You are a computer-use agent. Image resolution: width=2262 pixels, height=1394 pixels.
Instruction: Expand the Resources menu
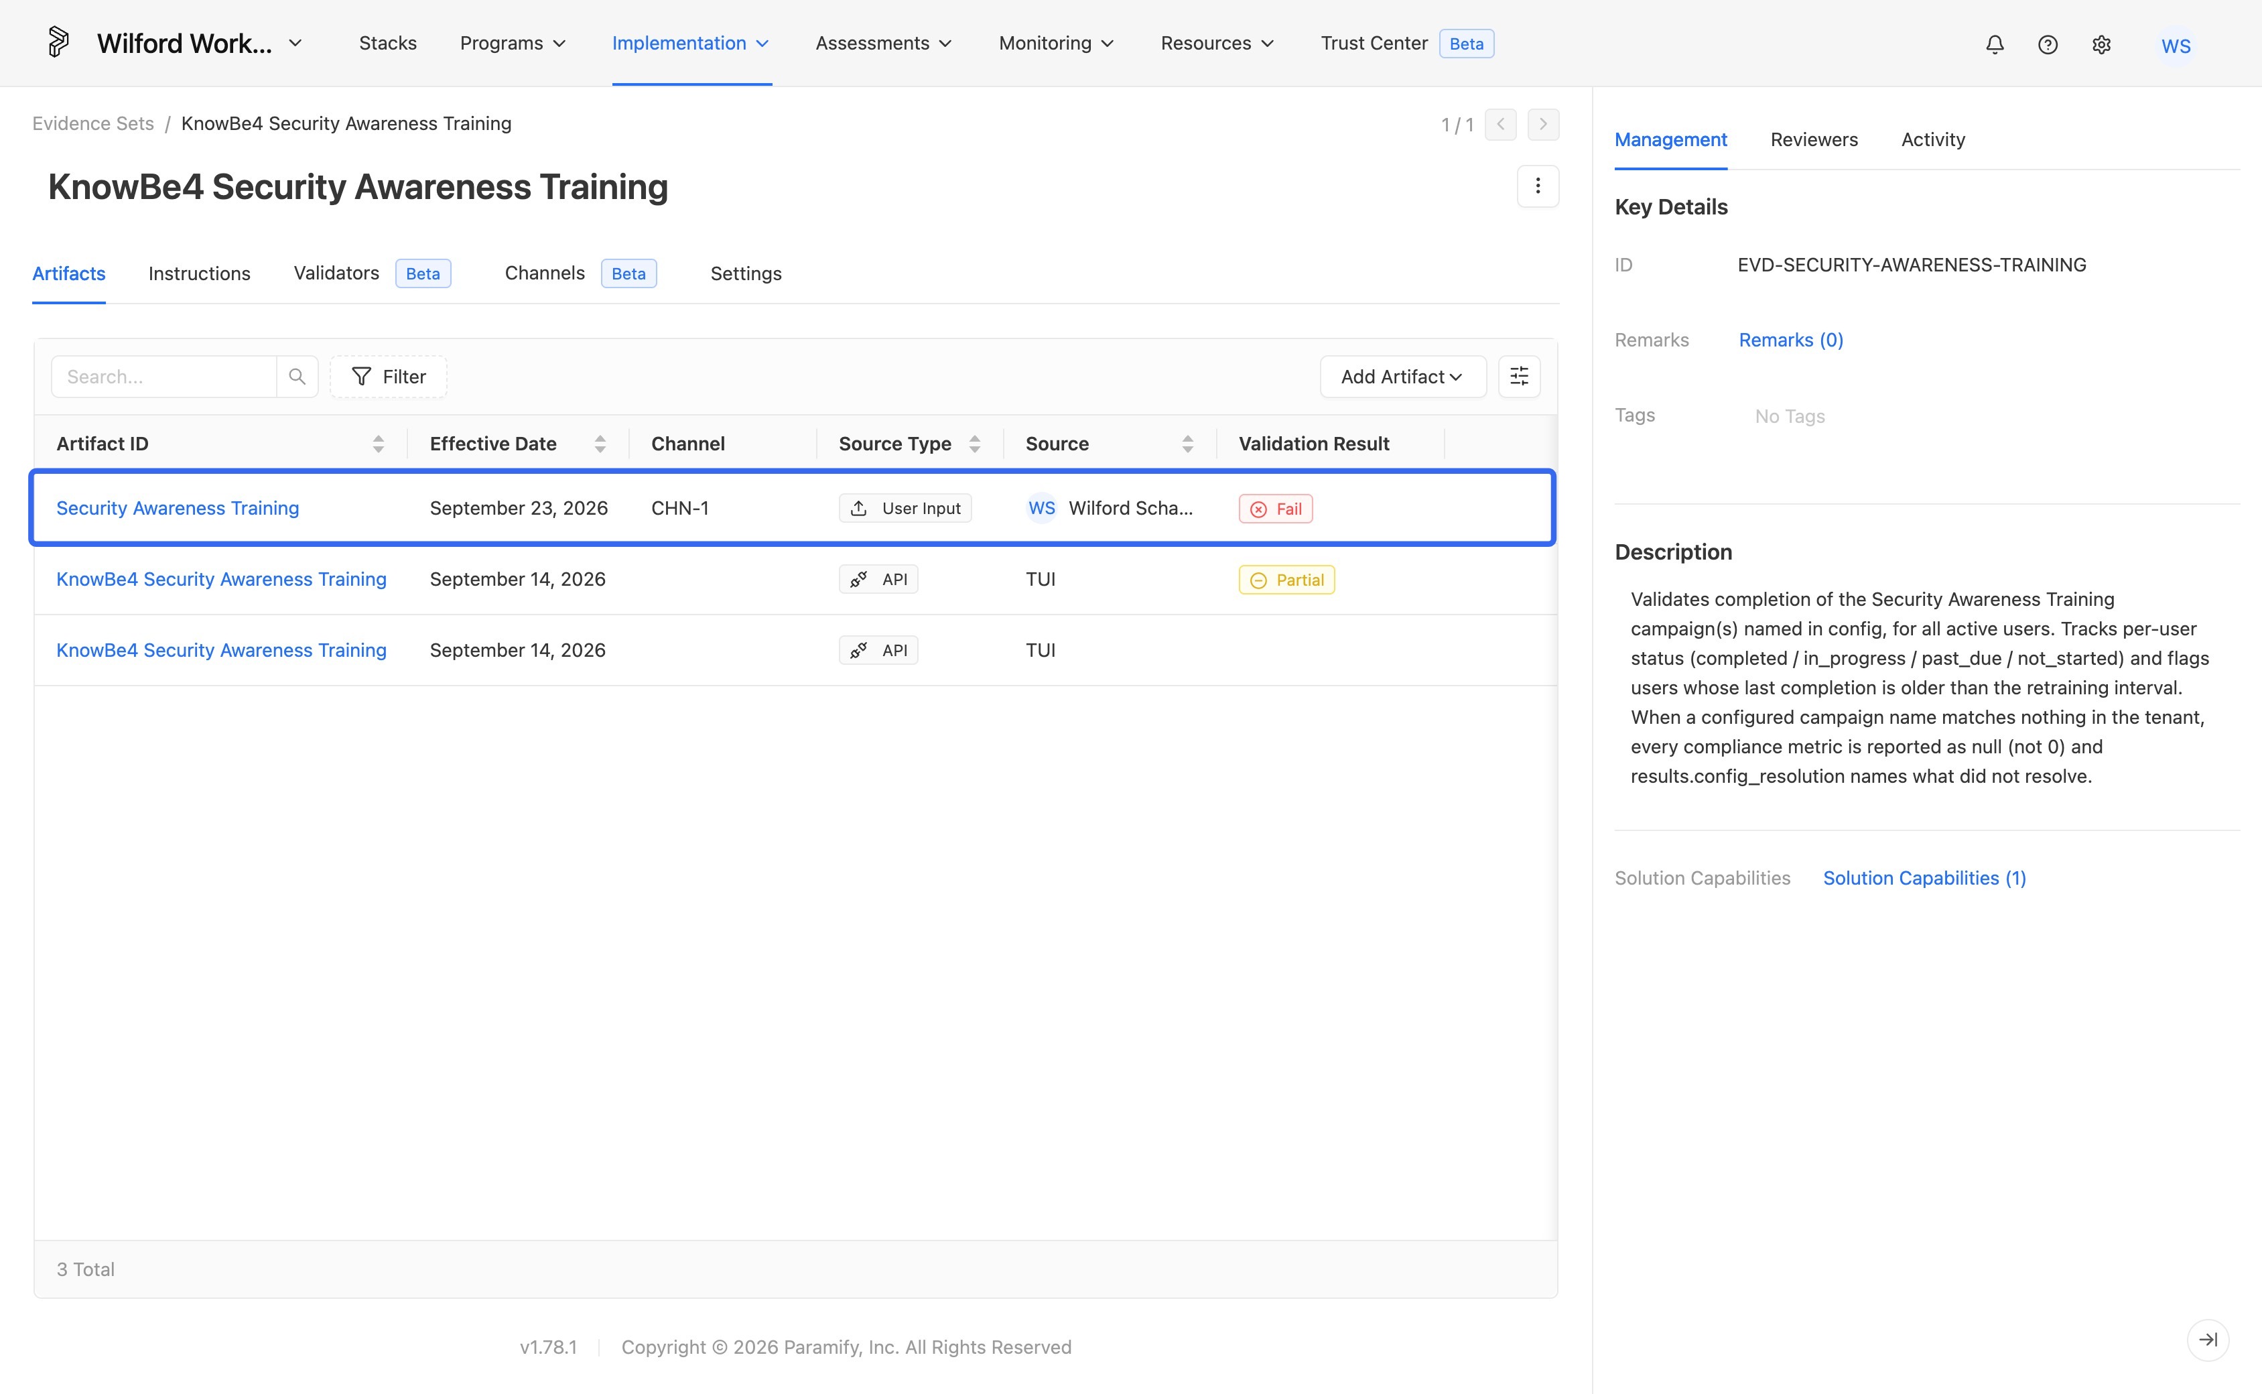point(1217,44)
